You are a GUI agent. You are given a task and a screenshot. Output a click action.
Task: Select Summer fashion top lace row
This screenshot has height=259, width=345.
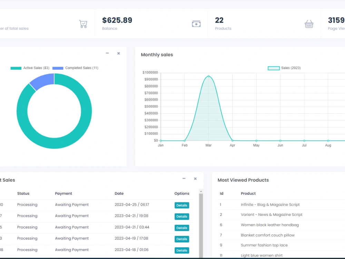point(281,245)
